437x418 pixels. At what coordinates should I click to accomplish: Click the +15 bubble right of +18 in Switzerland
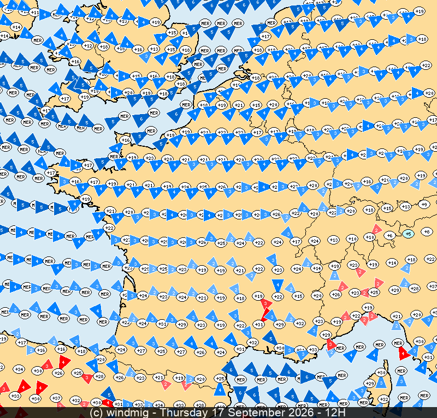point(387,208)
